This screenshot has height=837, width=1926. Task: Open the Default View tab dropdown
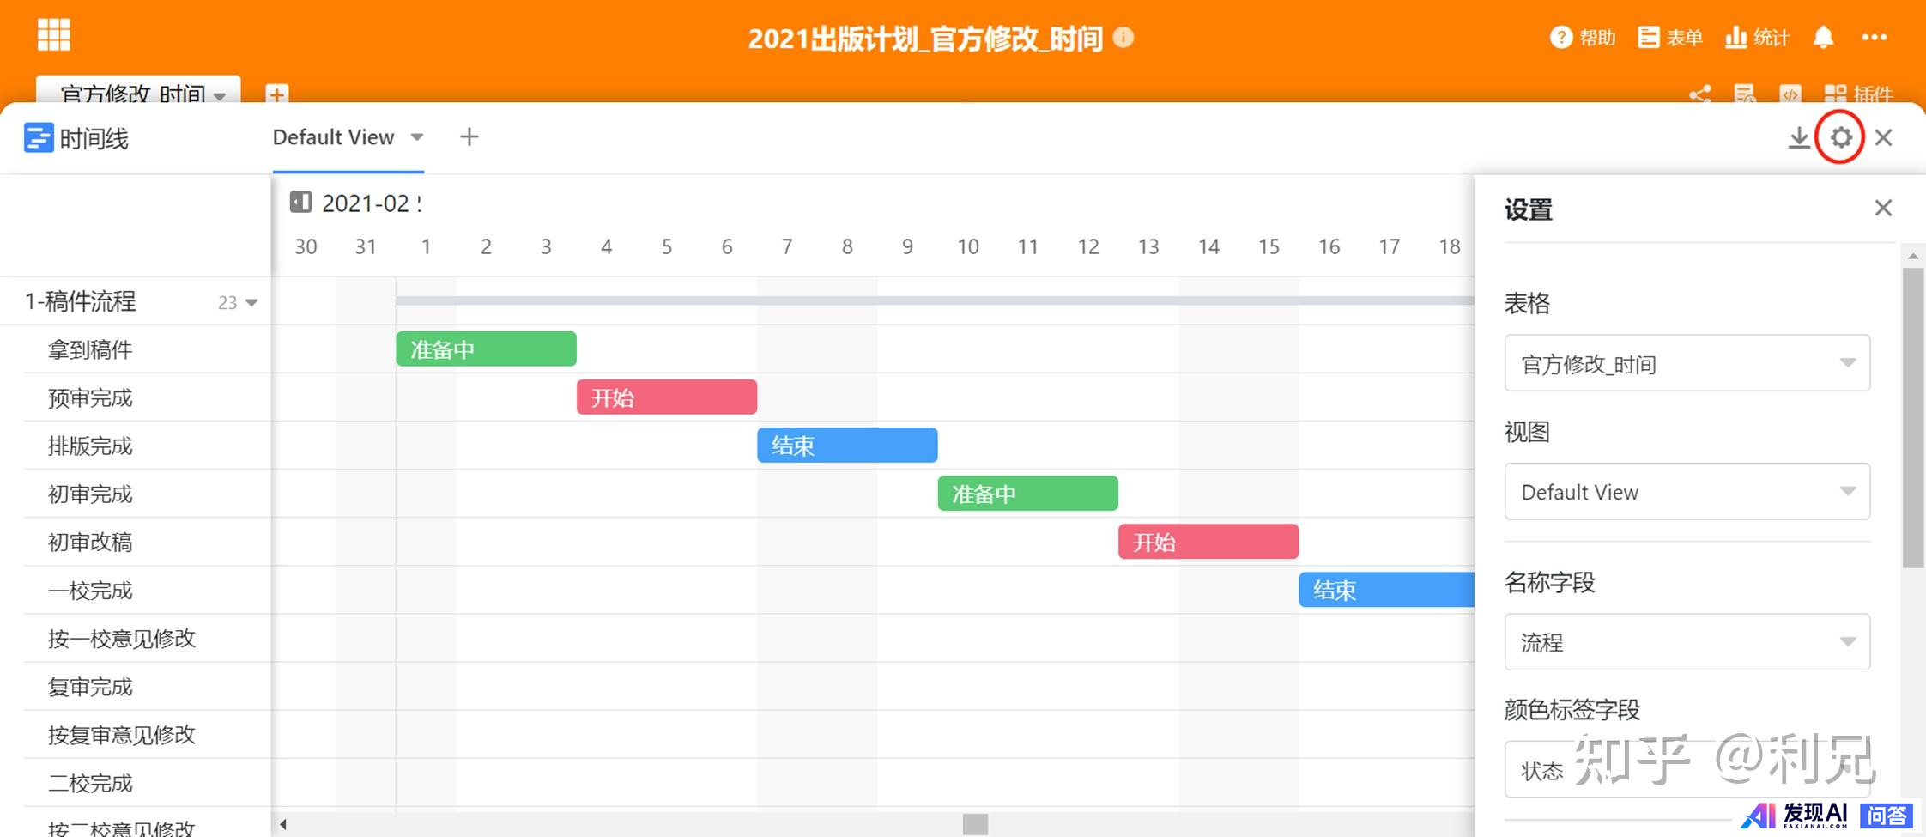coord(417,137)
